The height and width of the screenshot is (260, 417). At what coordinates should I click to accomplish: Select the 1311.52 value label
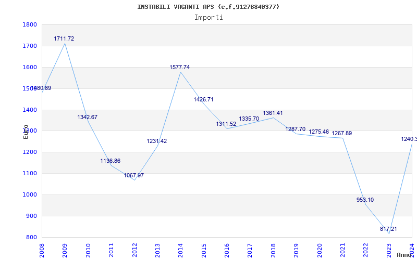tap(226, 124)
